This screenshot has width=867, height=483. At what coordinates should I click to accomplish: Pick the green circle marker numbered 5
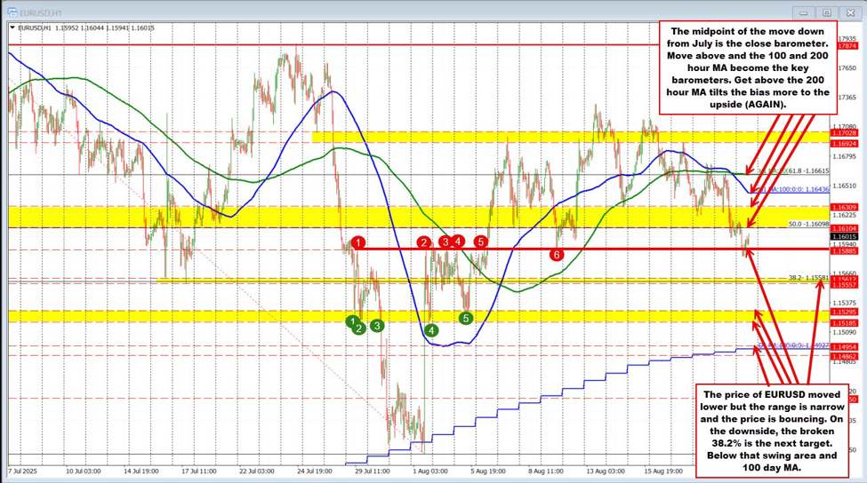click(x=466, y=317)
